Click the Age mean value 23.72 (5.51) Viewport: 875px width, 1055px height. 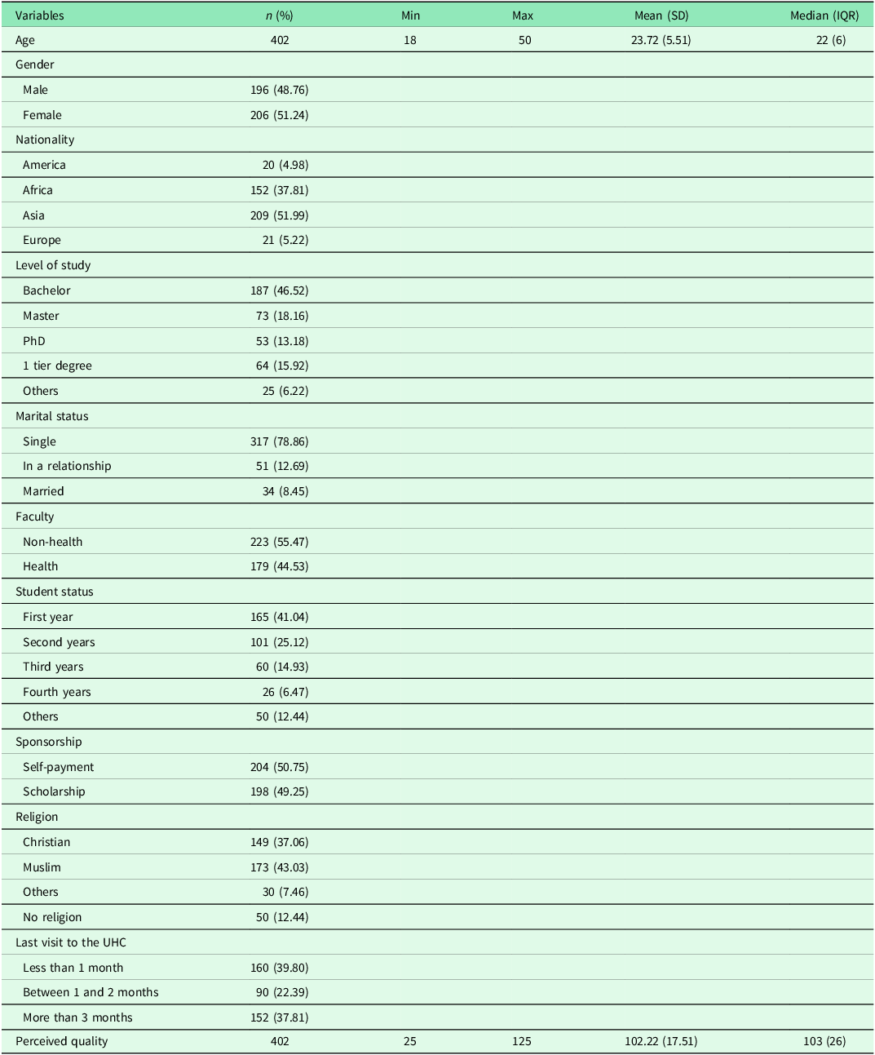tap(661, 40)
